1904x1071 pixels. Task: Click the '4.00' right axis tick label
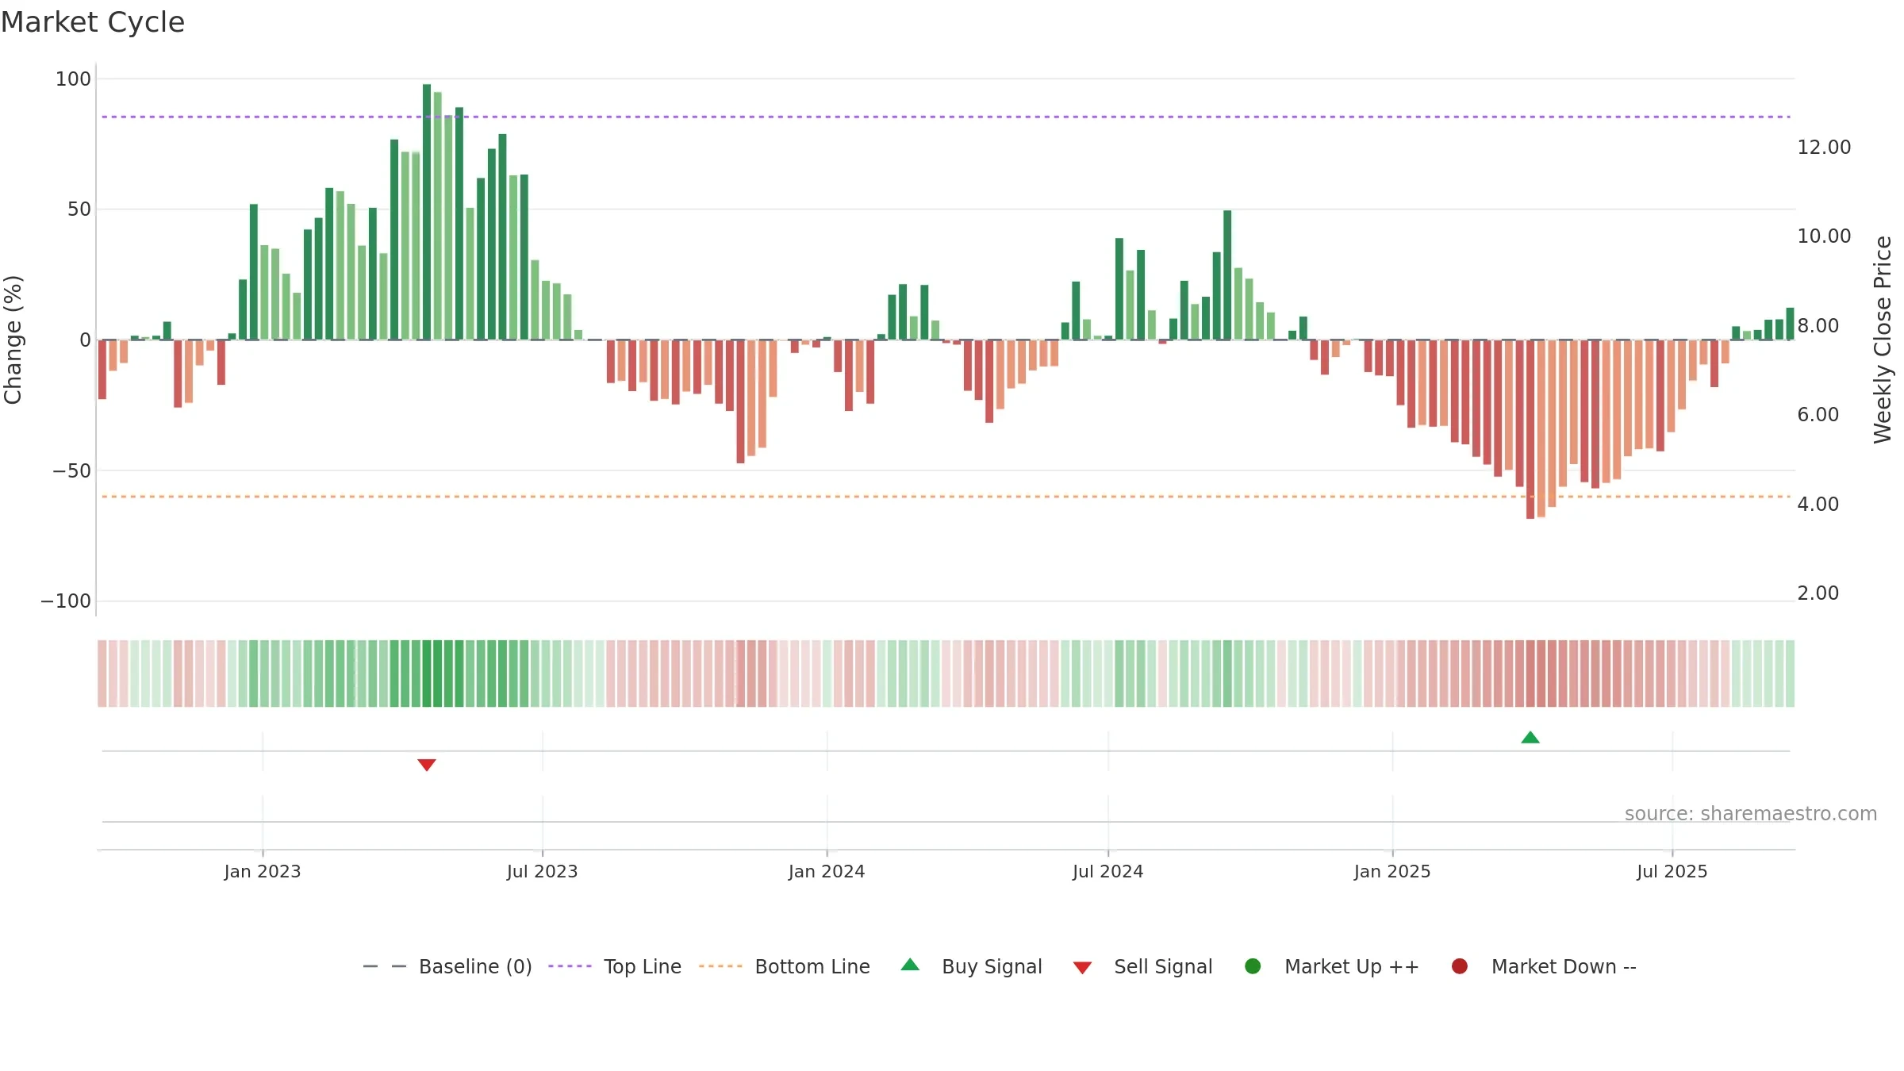[1818, 504]
